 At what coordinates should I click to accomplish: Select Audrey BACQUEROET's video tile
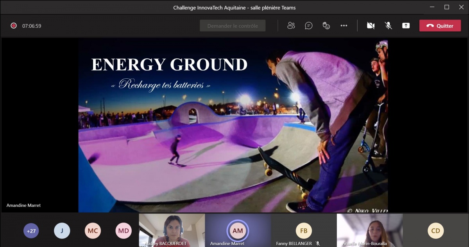click(172, 229)
